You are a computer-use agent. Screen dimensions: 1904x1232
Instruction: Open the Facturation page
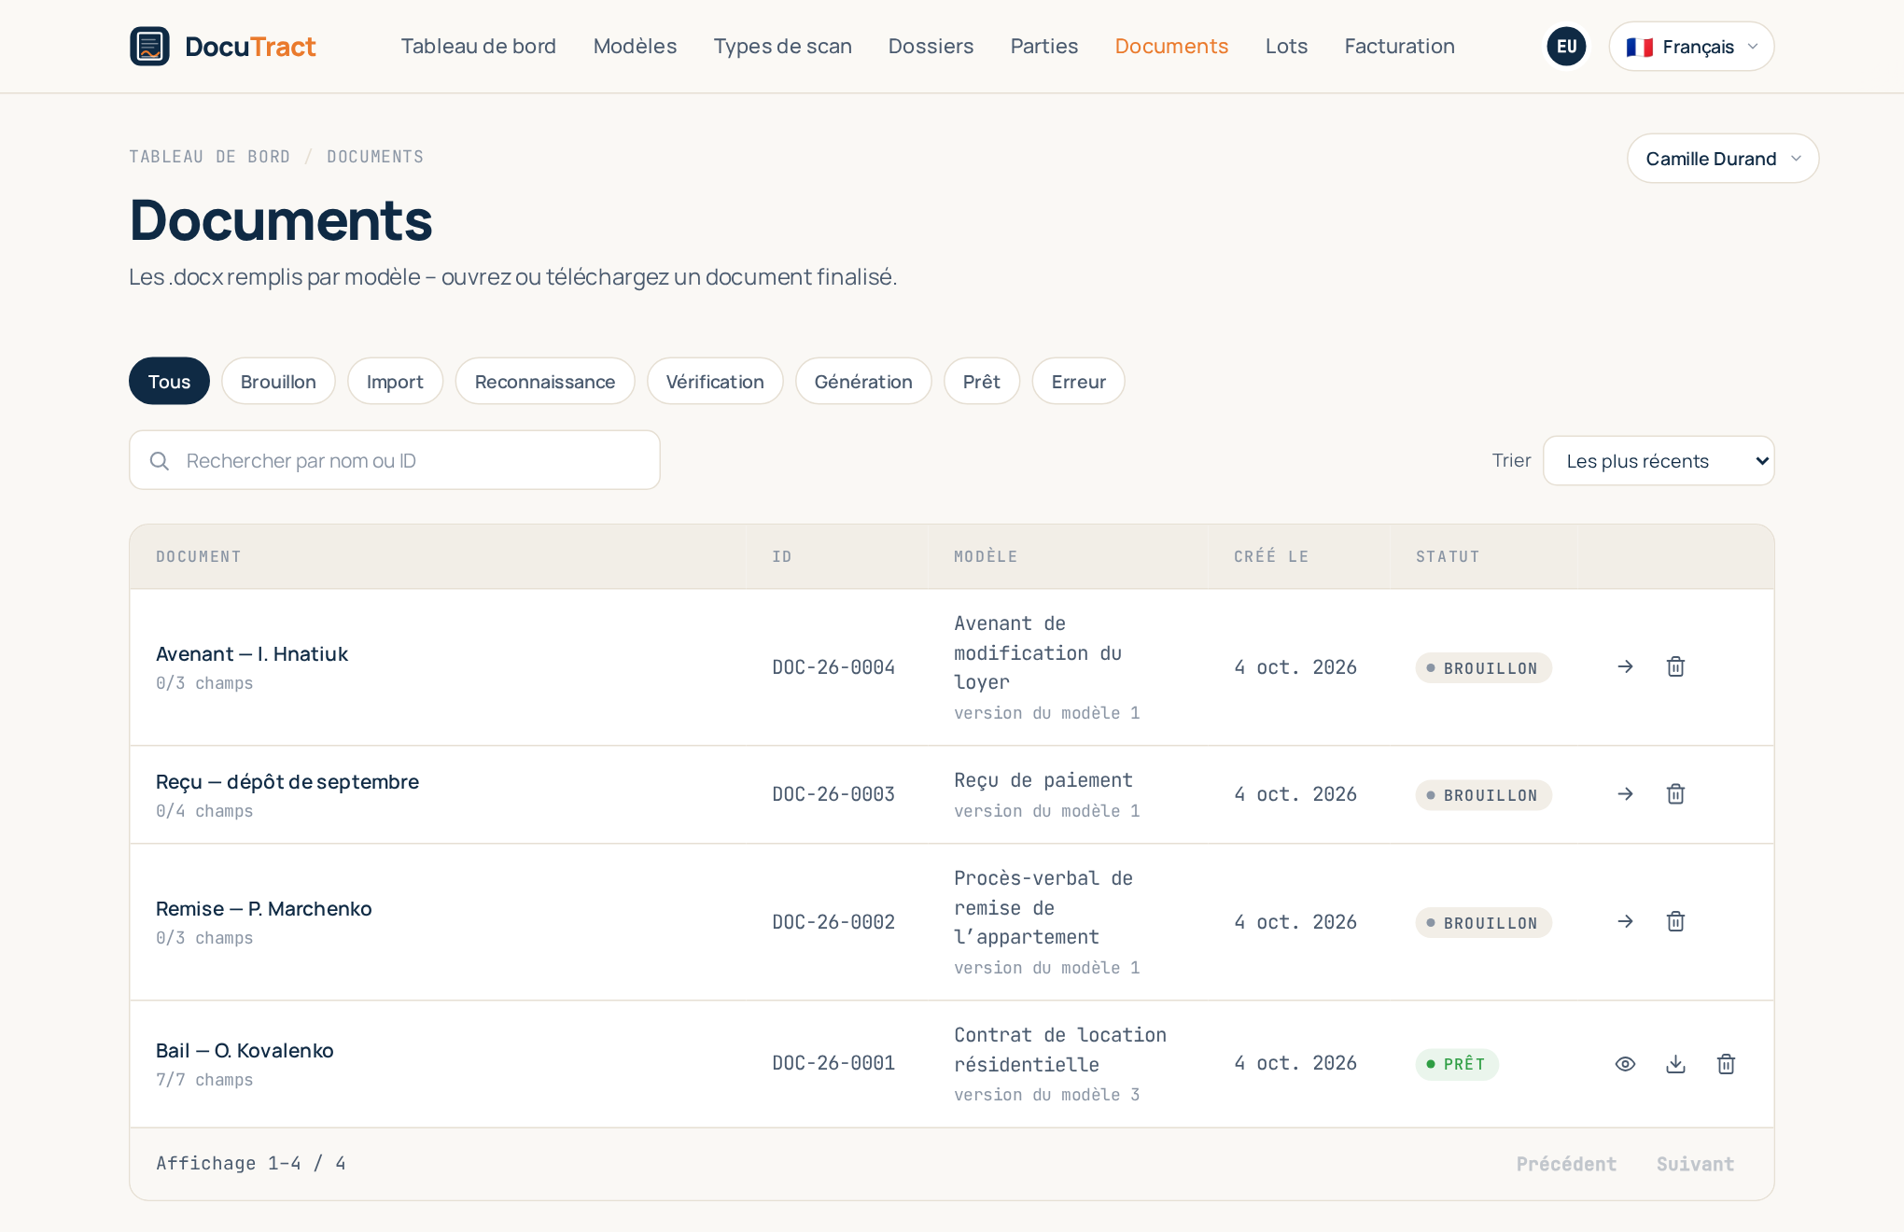[1399, 46]
